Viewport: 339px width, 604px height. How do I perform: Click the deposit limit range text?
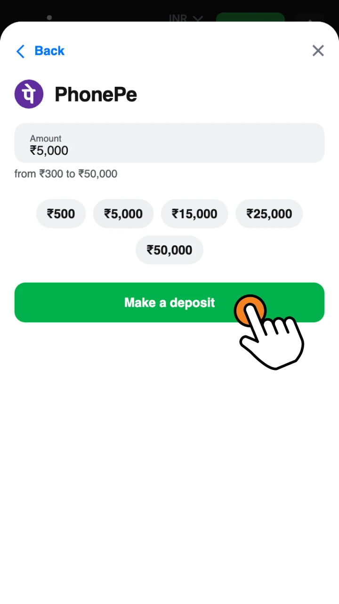65,174
